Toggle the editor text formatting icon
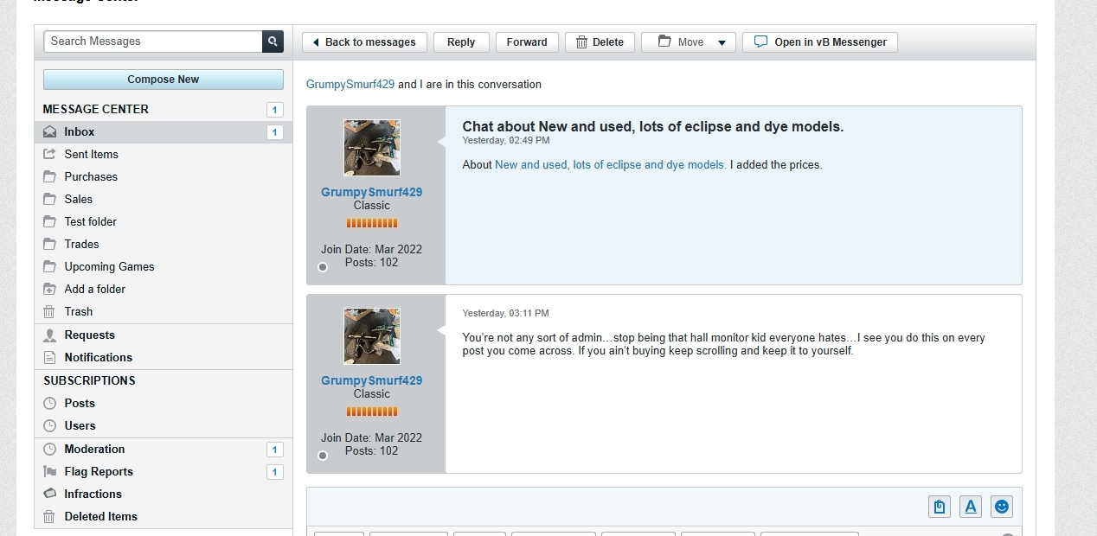 (971, 507)
